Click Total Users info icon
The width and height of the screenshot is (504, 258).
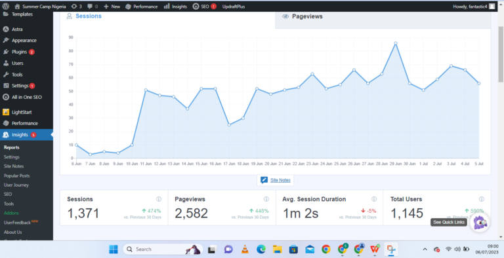click(x=482, y=199)
